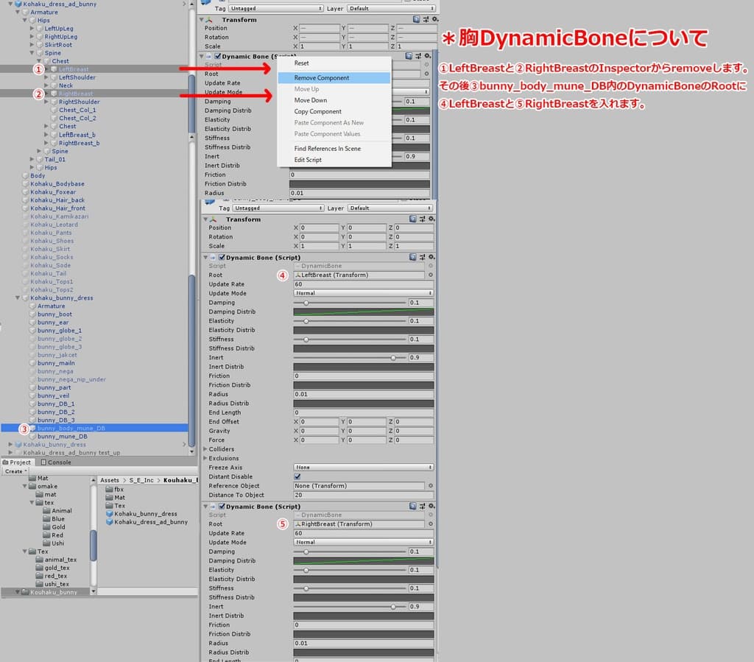Open gear menu of lower Transform
Viewport: 754px width, 662px height.
click(431, 219)
